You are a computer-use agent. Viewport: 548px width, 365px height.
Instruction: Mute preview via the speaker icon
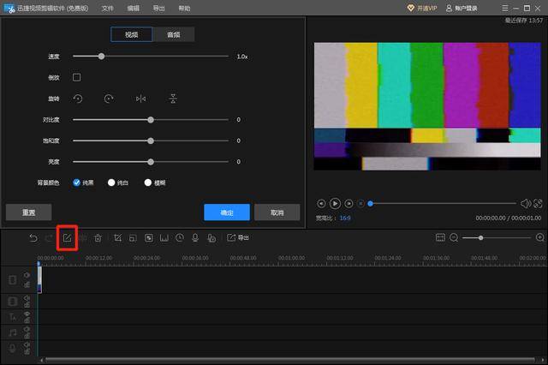(x=525, y=203)
